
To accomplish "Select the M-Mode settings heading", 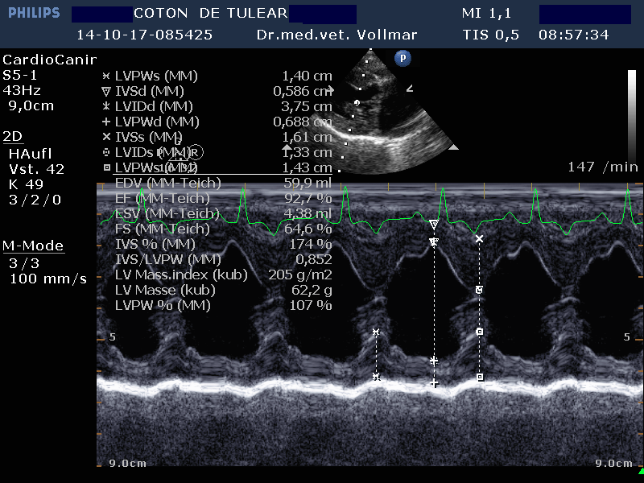I will coord(32,246).
